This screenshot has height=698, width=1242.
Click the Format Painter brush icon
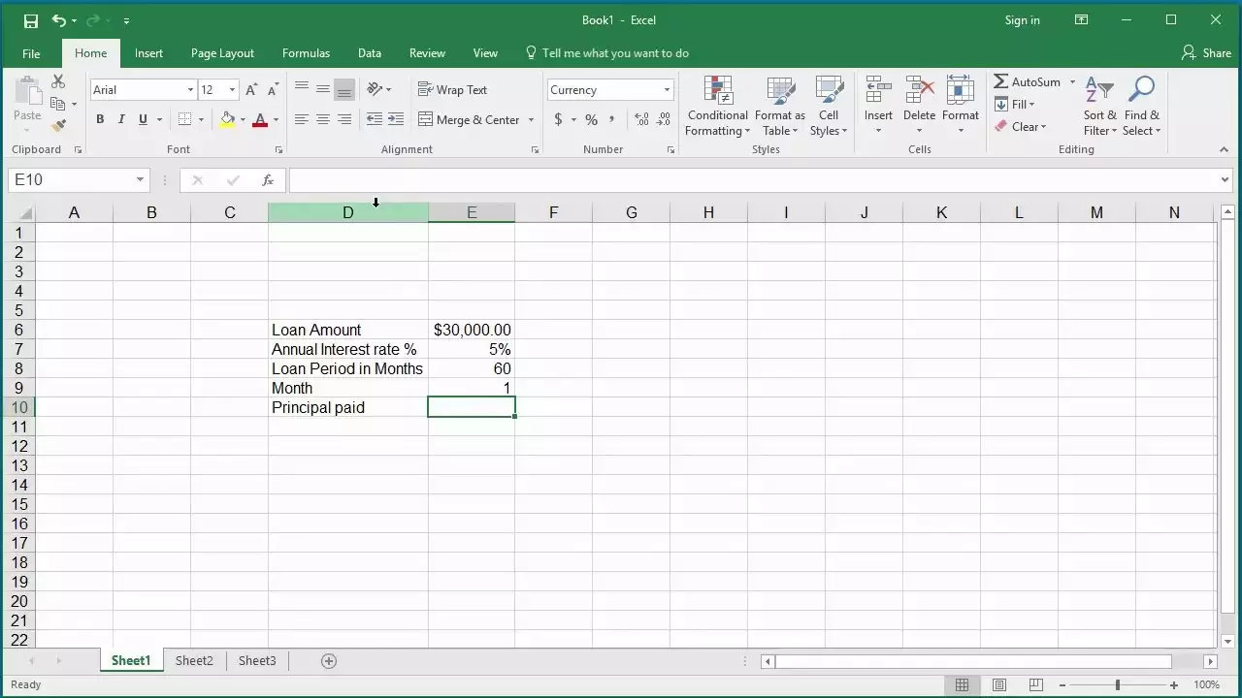59,126
